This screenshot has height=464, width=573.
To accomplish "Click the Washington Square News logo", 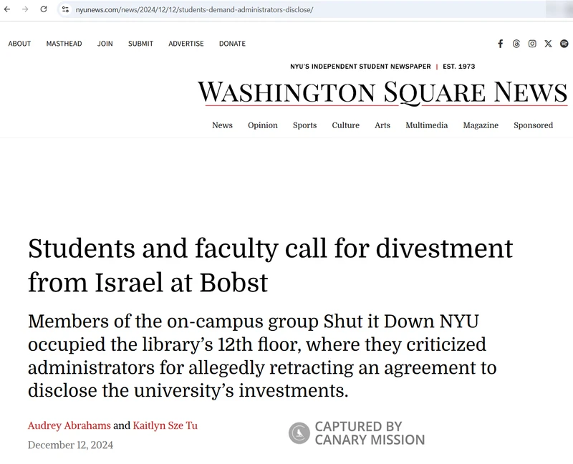I will 382,93.
